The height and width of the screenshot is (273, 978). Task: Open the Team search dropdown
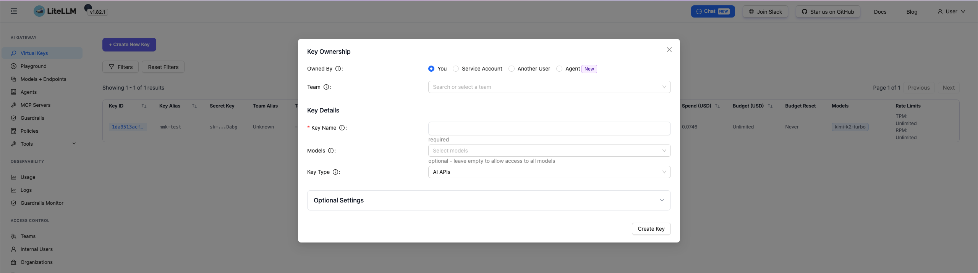549,87
